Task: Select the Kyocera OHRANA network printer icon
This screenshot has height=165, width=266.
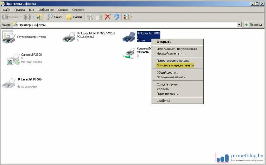Action: pos(129,53)
